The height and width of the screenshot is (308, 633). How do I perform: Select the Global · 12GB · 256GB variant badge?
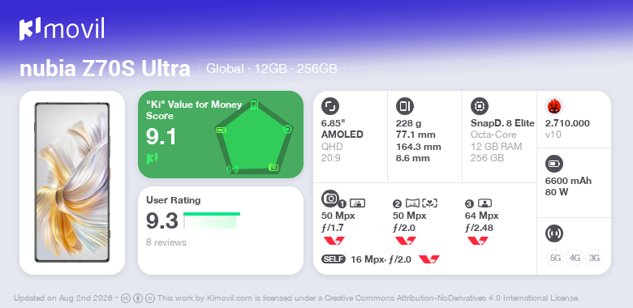coord(272,69)
